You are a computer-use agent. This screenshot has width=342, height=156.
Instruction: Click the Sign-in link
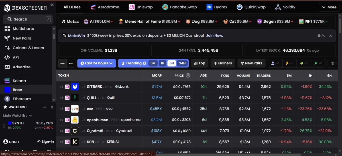point(45,142)
